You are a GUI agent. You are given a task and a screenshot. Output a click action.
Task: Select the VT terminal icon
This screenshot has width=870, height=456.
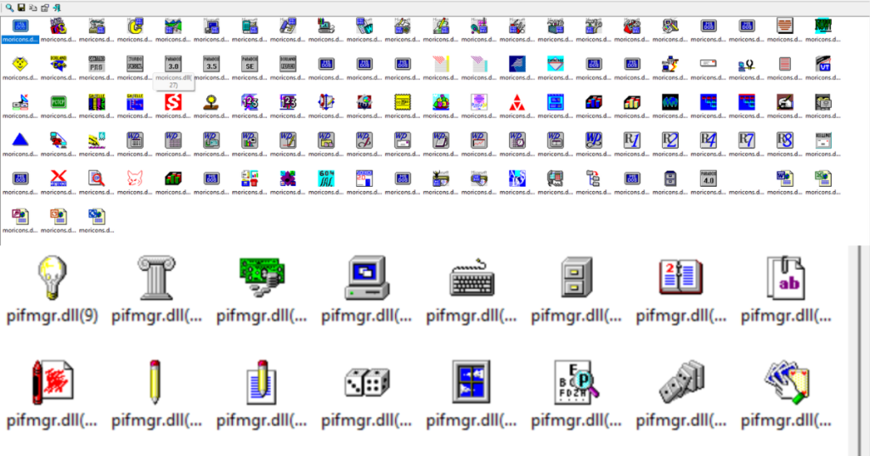(823, 64)
